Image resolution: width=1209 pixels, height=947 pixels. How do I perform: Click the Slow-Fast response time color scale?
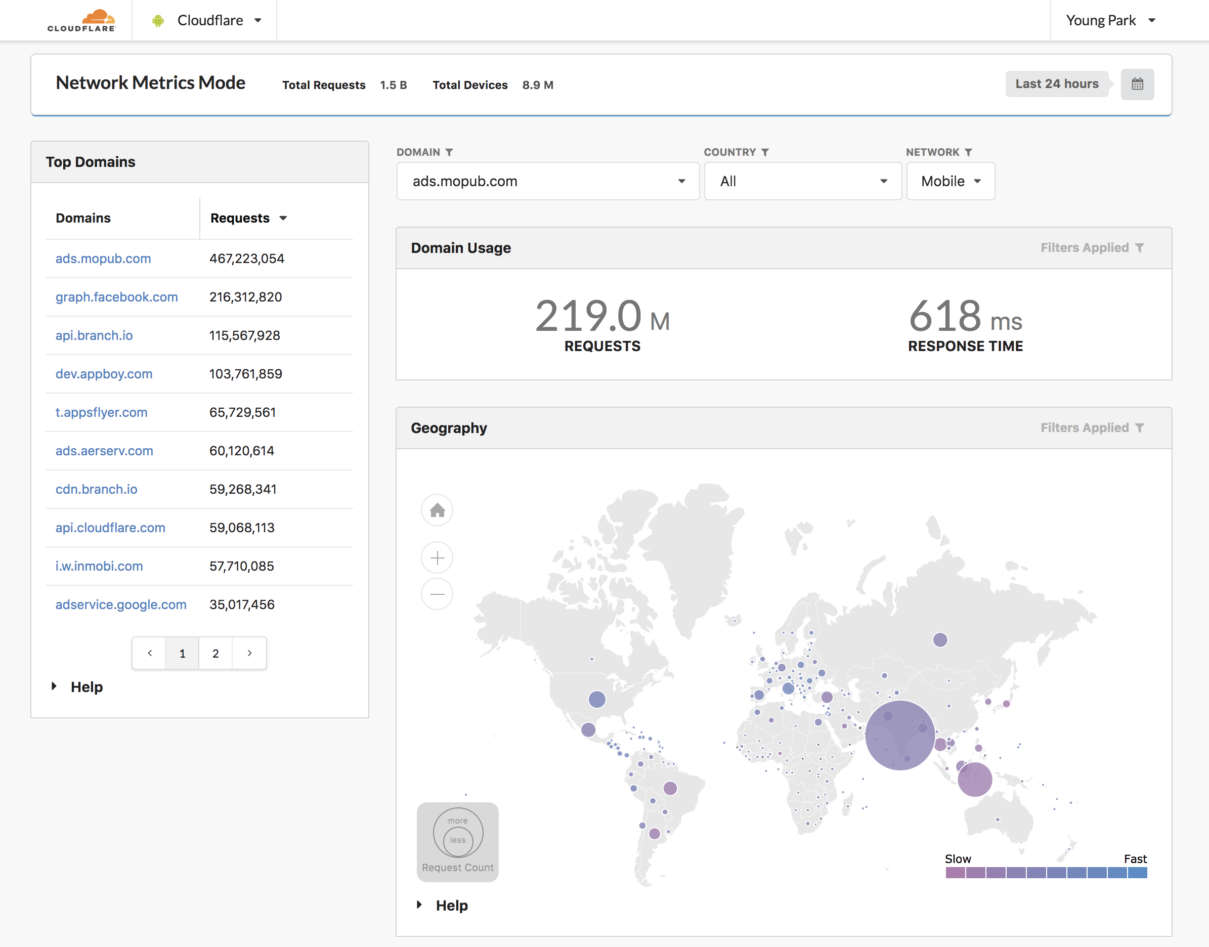click(1046, 872)
